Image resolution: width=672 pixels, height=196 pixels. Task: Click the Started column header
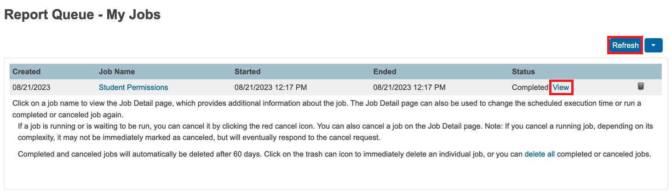point(247,72)
